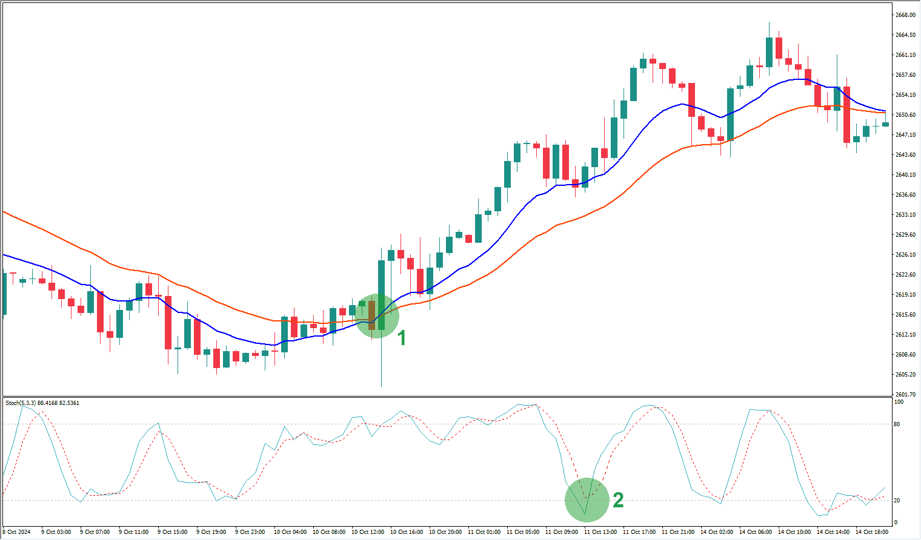Click the 2643.60 axis value
This screenshot has height=540, width=921.
pyautogui.click(x=905, y=155)
